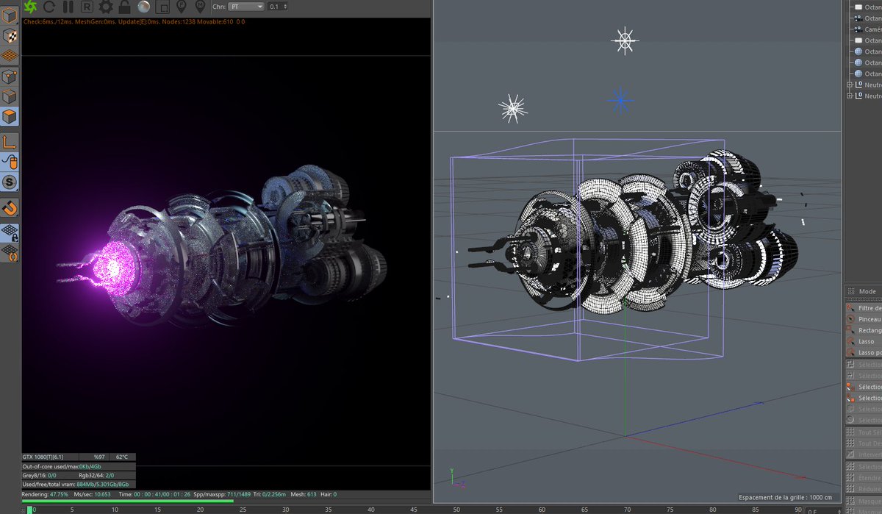Click the mouse tweak mode icon
The height and width of the screenshot is (514, 882).
10,162
